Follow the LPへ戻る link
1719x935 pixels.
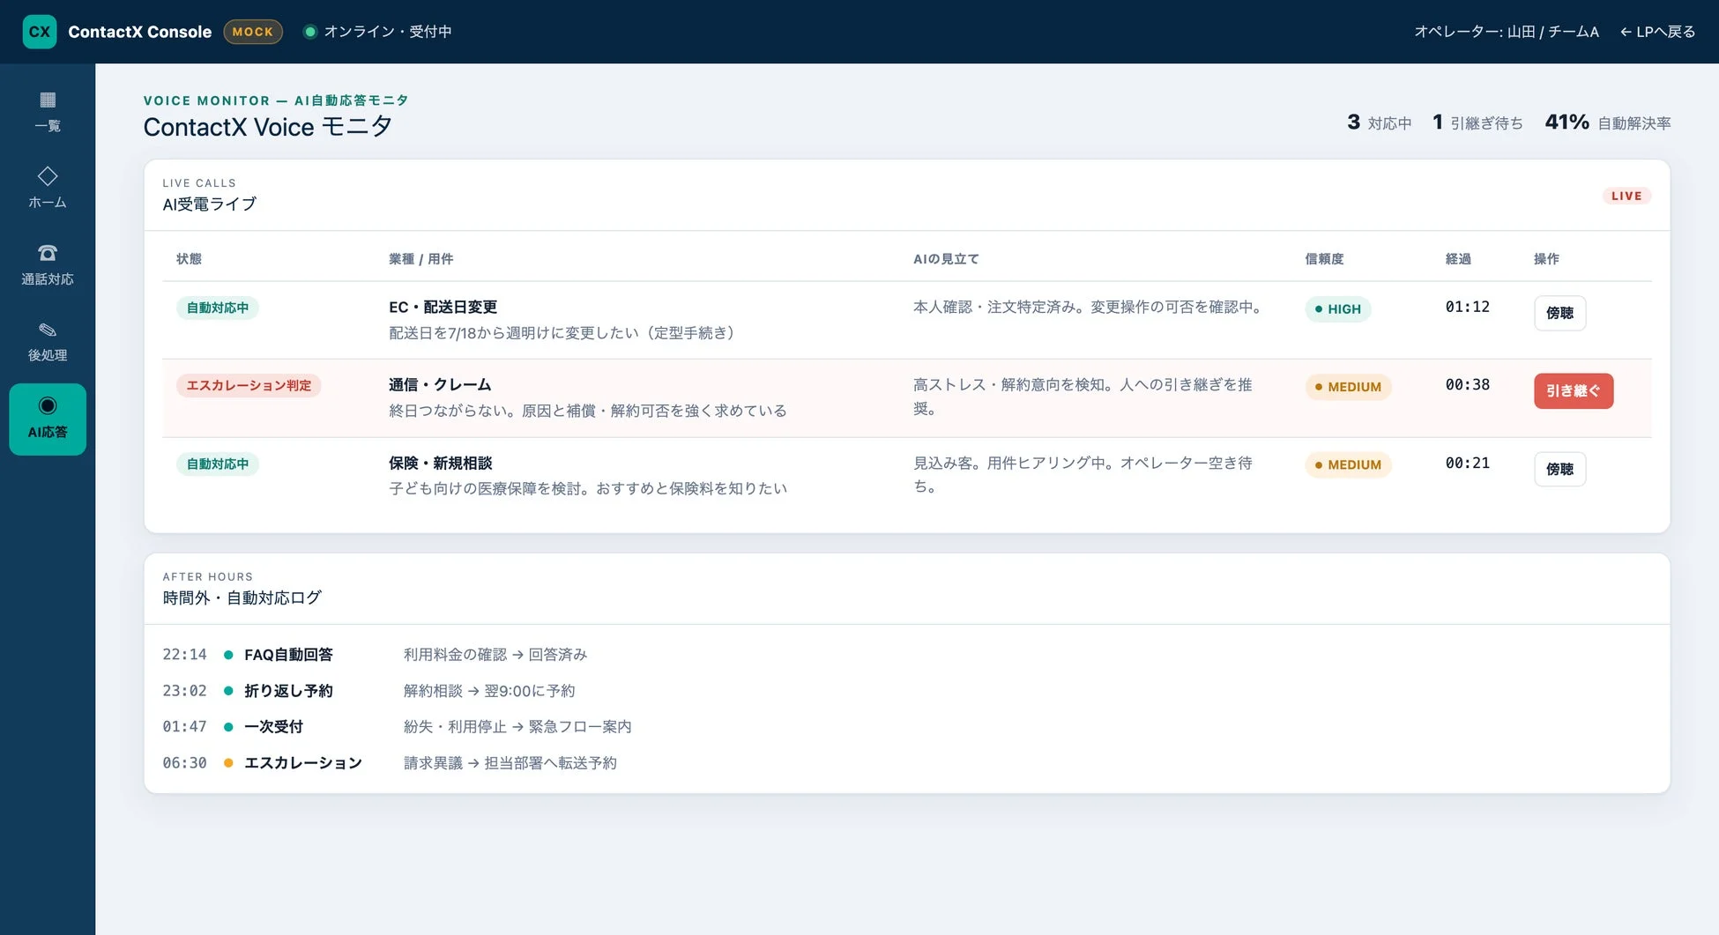click(1657, 32)
